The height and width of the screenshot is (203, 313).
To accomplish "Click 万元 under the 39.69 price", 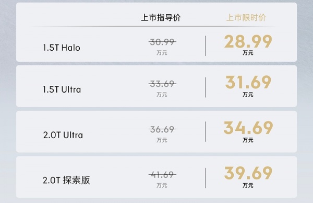I will [248, 185].
